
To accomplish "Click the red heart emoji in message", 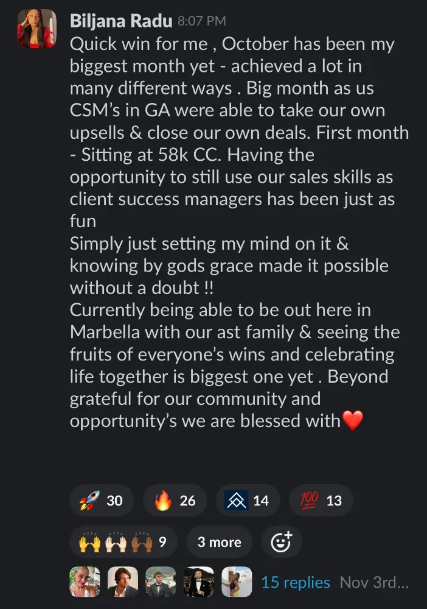I will [x=353, y=420].
